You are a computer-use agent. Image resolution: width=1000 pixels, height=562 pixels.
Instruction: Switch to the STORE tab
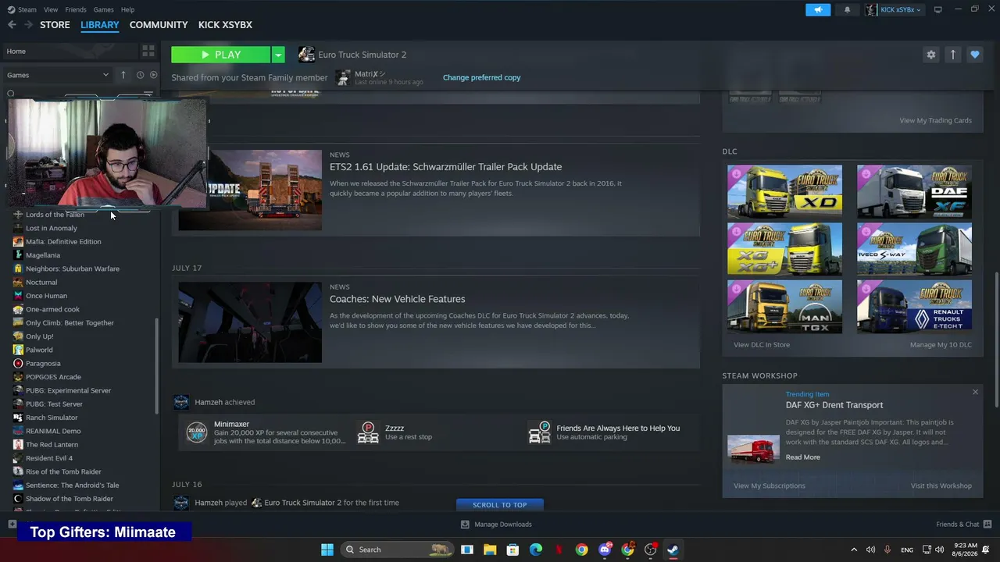[x=55, y=25]
